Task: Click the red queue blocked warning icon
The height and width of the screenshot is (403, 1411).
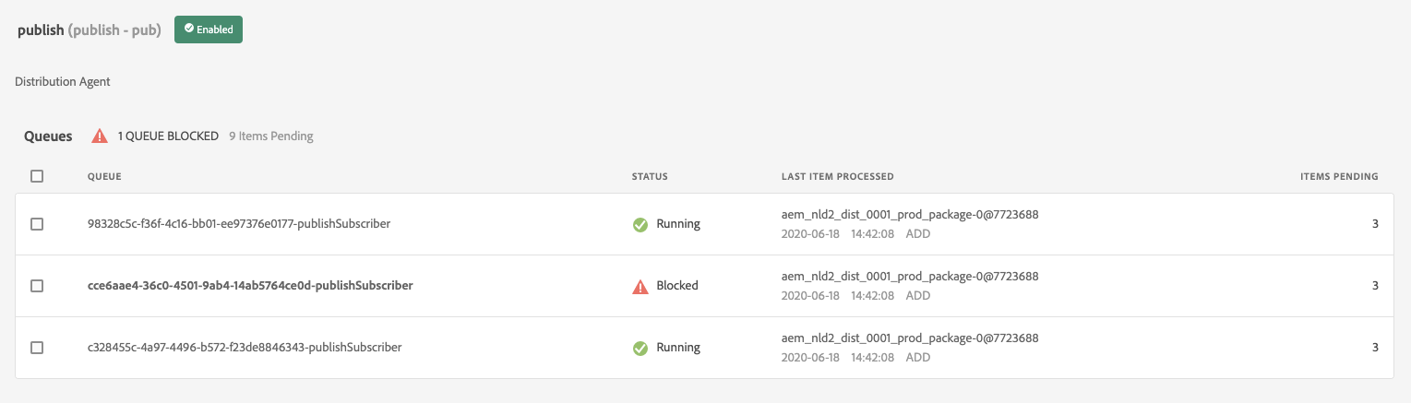Action: (x=99, y=136)
